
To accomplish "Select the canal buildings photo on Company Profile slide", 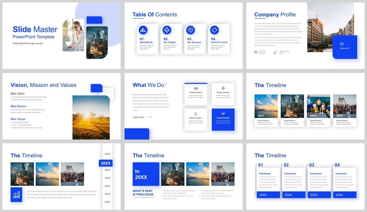I will [331, 27].
